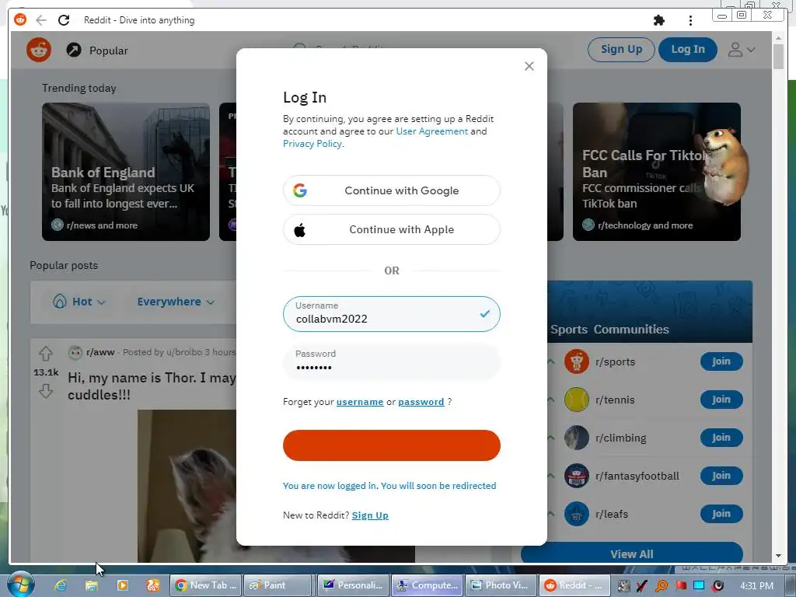The height and width of the screenshot is (597, 796).
Task: Click Continue with Google button
Action: point(392,190)
